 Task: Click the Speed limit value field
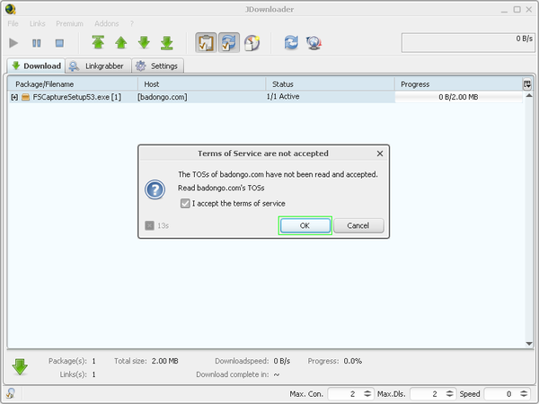(x=500, y=394)
